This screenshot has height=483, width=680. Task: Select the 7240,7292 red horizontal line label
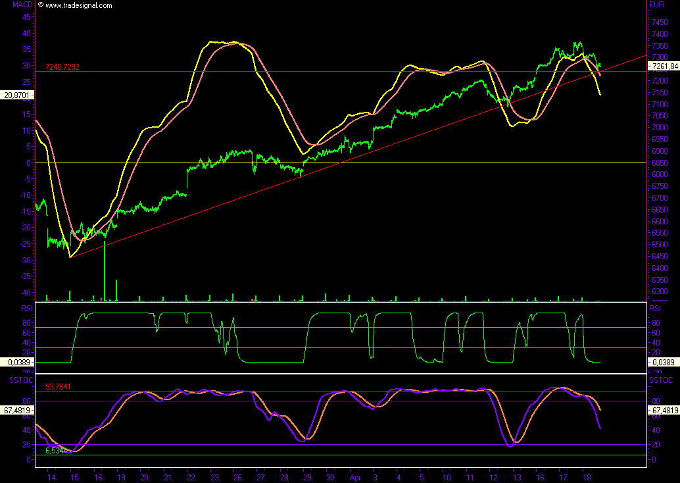click(62, 67)
